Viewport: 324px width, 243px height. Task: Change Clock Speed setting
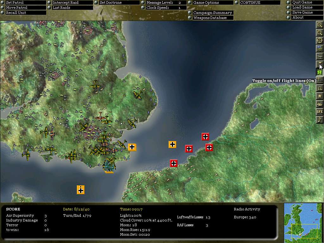point(166,8)
